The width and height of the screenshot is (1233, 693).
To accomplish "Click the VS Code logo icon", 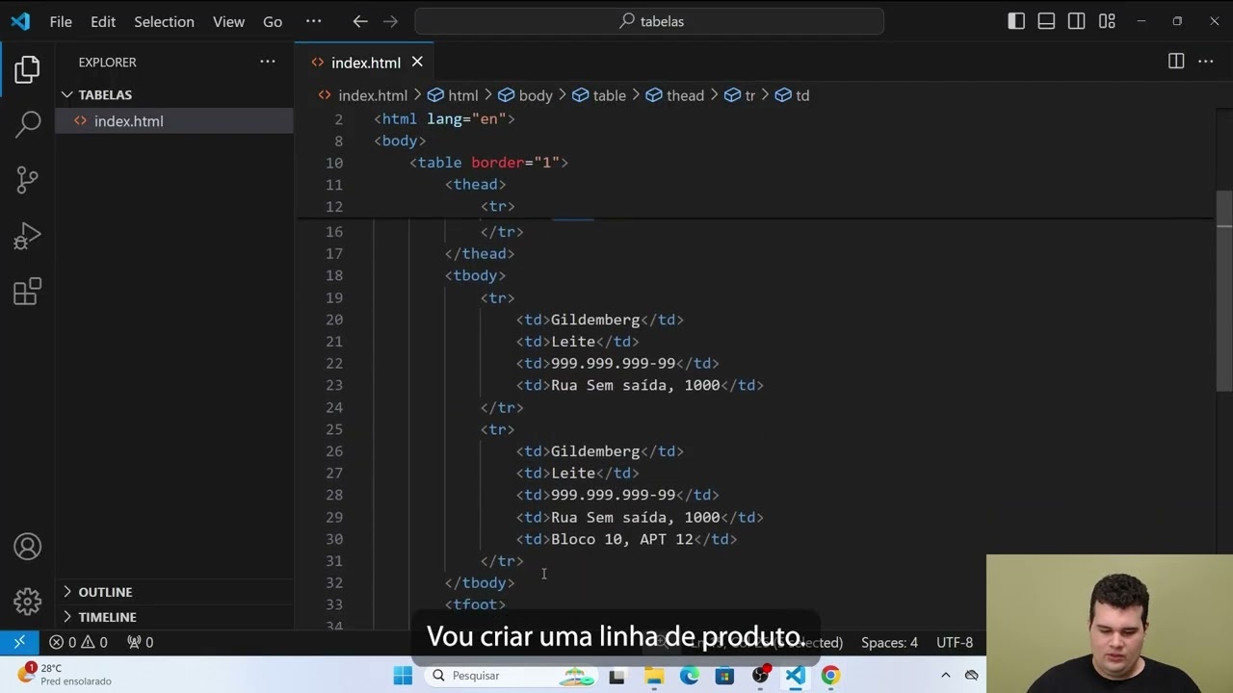I will (19, 21).
